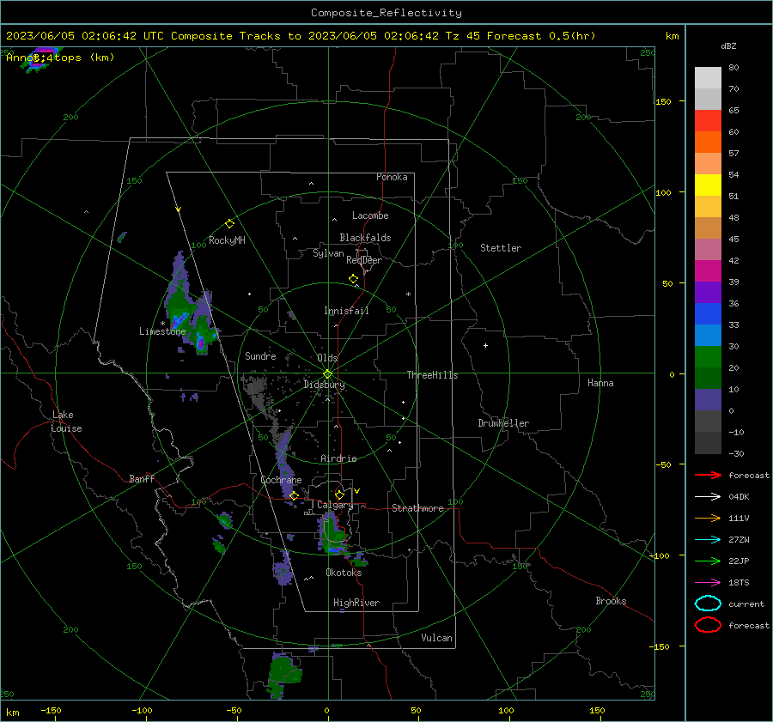The height and width of the screenshot is (722, 773).
Task: Click the purple swatch between 39 and 36 dBZ
Action: point(708,292)
